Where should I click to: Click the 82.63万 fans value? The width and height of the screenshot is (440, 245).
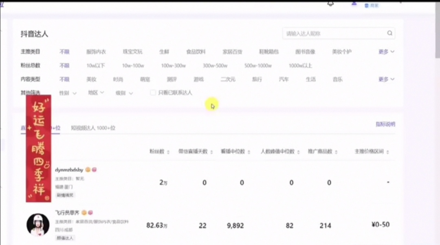coord(157,225)
